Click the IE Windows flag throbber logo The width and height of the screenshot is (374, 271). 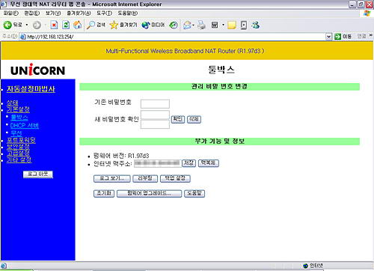coord(367,13)
